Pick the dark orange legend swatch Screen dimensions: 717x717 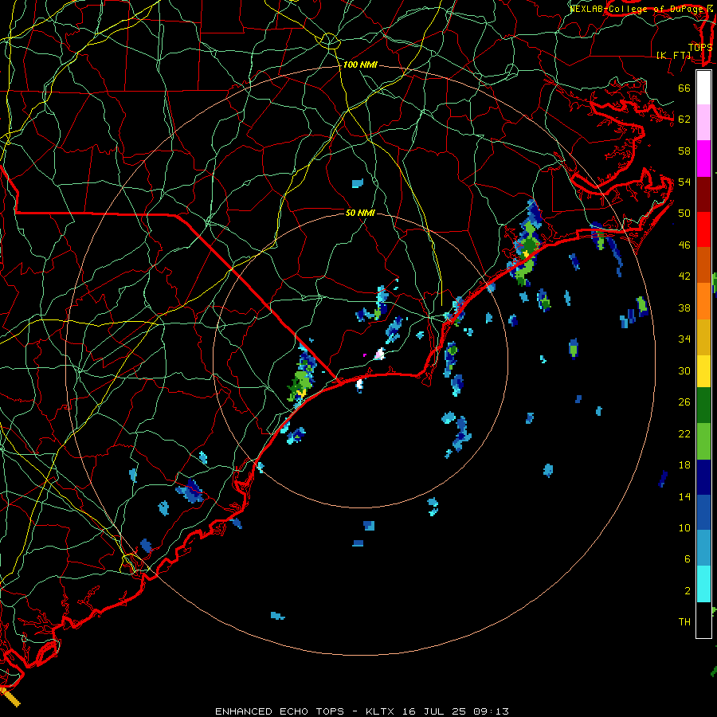tap(703, 265)
